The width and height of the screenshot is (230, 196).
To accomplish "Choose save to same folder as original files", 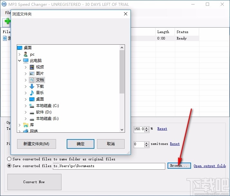I will pos(9,159).
